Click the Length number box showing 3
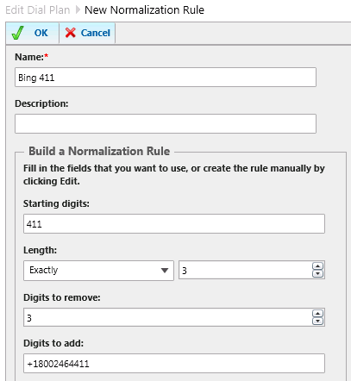The width and height of the screenshot is (351, 381). tap(245, 270)
